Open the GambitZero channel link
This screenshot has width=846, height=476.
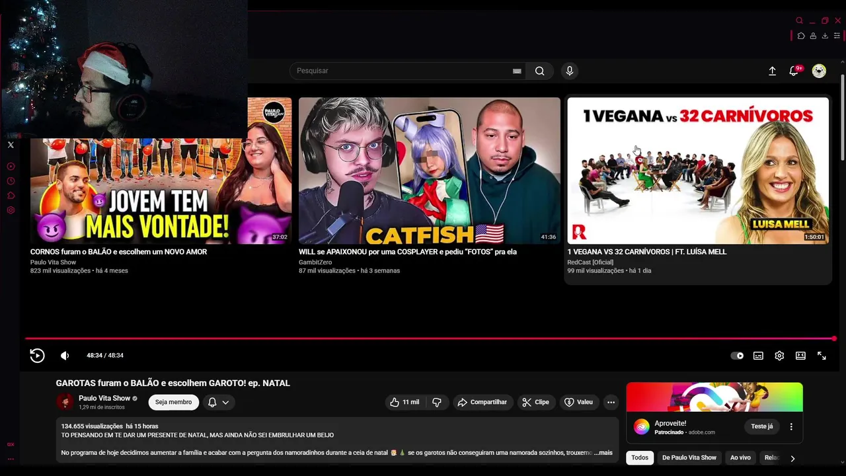tap(315, 262)
